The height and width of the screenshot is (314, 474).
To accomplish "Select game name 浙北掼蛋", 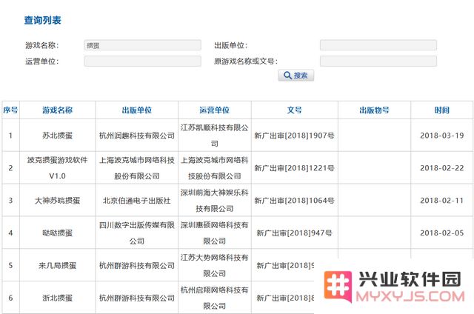I will (x=58, y=298).
